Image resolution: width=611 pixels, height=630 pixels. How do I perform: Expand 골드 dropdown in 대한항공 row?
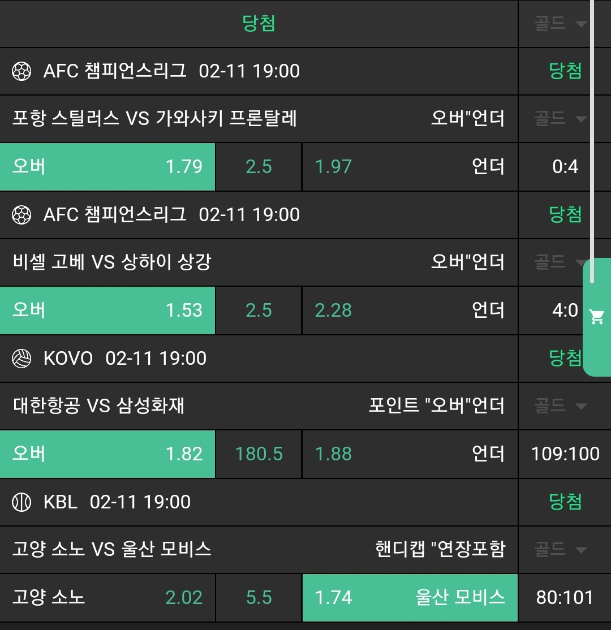pos(560,406)
